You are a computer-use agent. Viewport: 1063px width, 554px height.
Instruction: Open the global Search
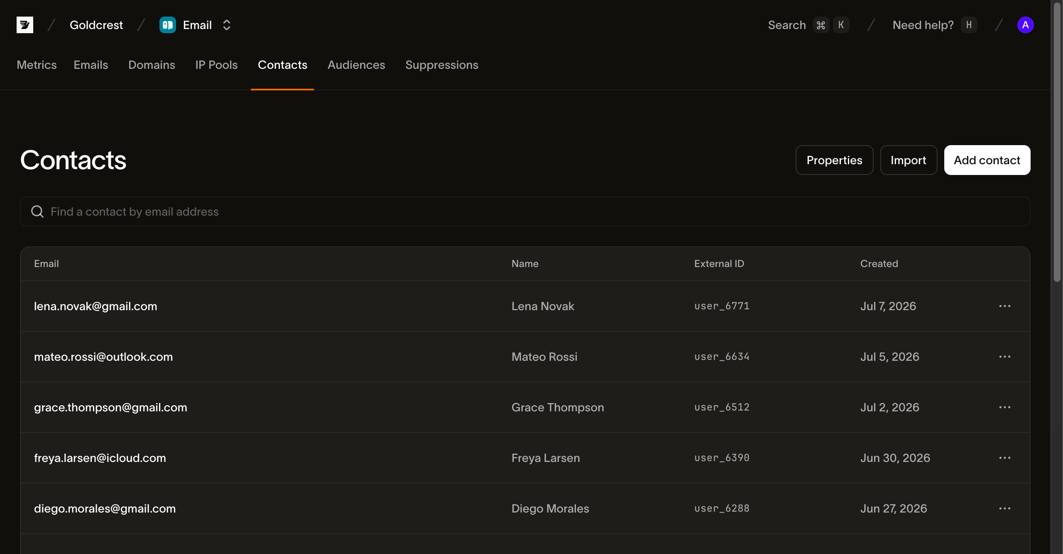pyautogui.click(x=787, y=25)
